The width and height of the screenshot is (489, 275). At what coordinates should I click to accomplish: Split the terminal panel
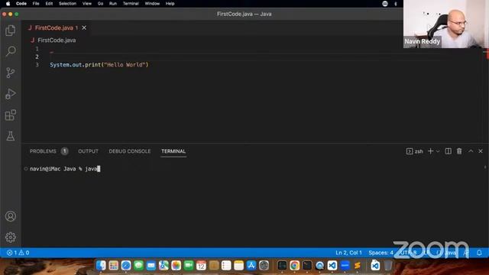[x=448, y=151]
